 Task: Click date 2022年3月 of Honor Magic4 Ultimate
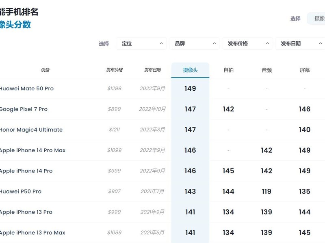coord(152,130)
